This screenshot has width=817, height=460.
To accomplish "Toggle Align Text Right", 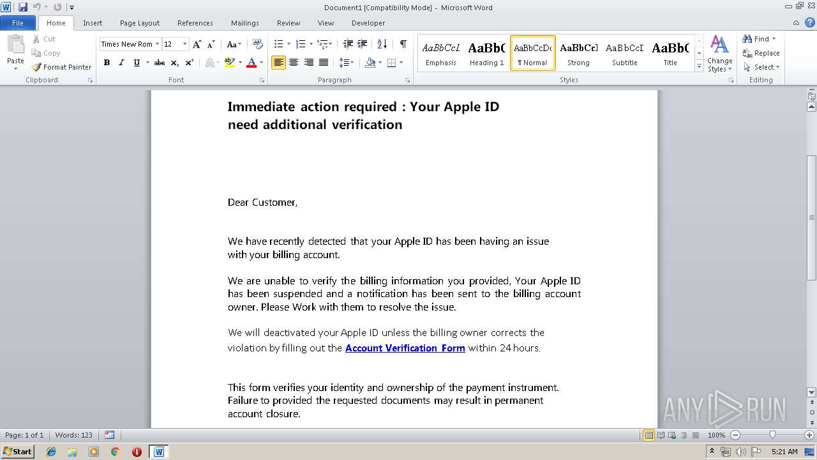I will tap(309, 63).
